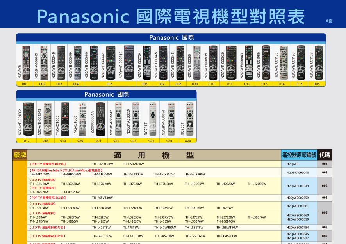Screen dimensions: 346x244
Task: Click the N2QAYB 000939 remote image
Action: click(x=231, y=62)
